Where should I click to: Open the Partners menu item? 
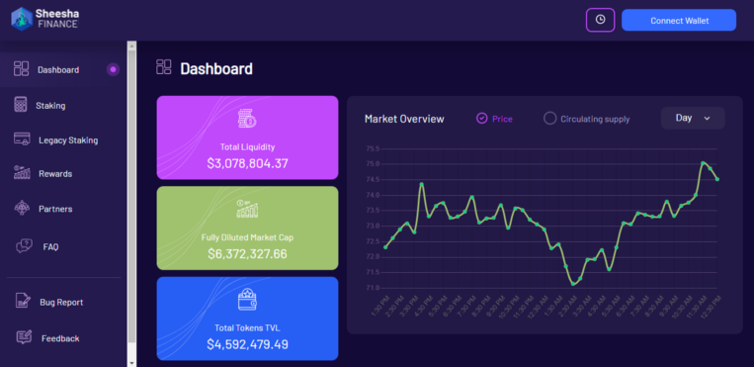(x=55, y=209)
